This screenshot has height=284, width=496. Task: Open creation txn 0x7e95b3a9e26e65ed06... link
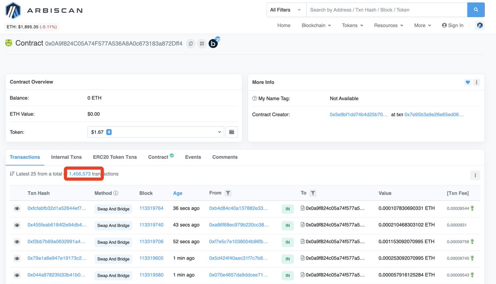coord(434,115)
